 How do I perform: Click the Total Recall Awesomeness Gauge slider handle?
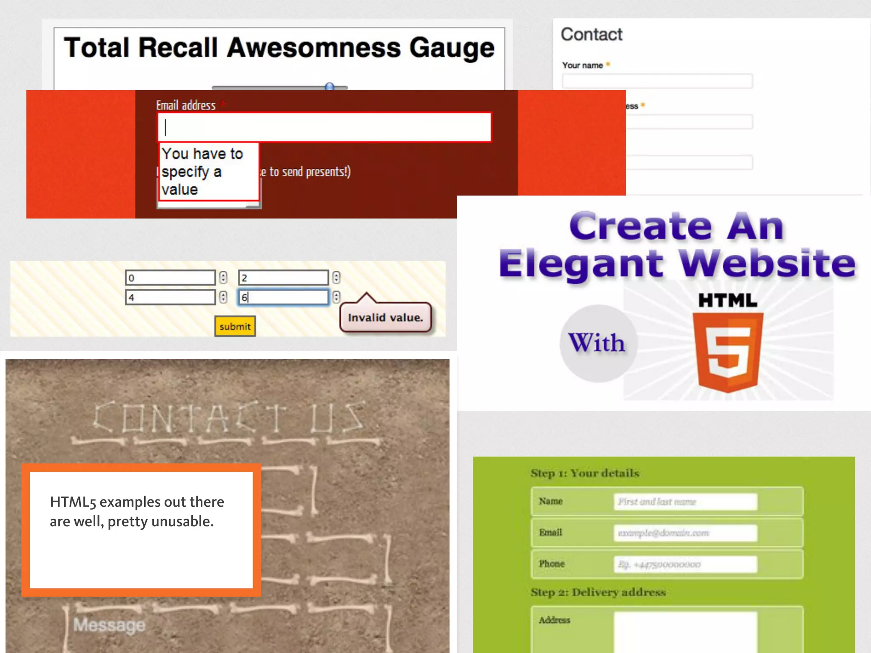(330, 87)
